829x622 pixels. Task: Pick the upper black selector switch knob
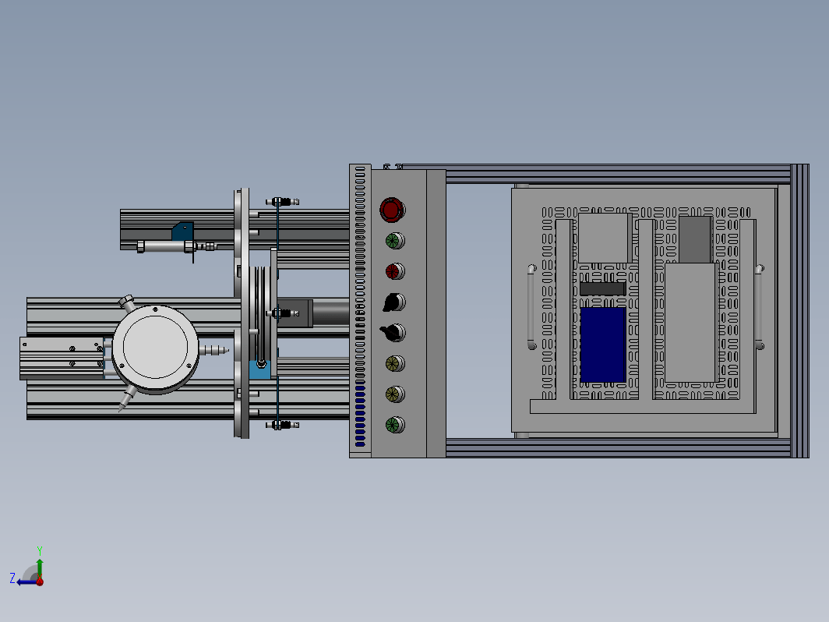tap(393, 302)
